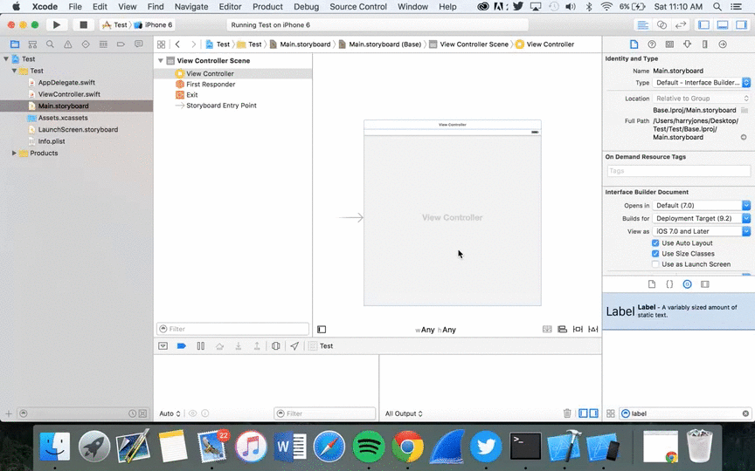The image size is (755, 471).
Task: Show the Media library
Action: coord(705,284)
